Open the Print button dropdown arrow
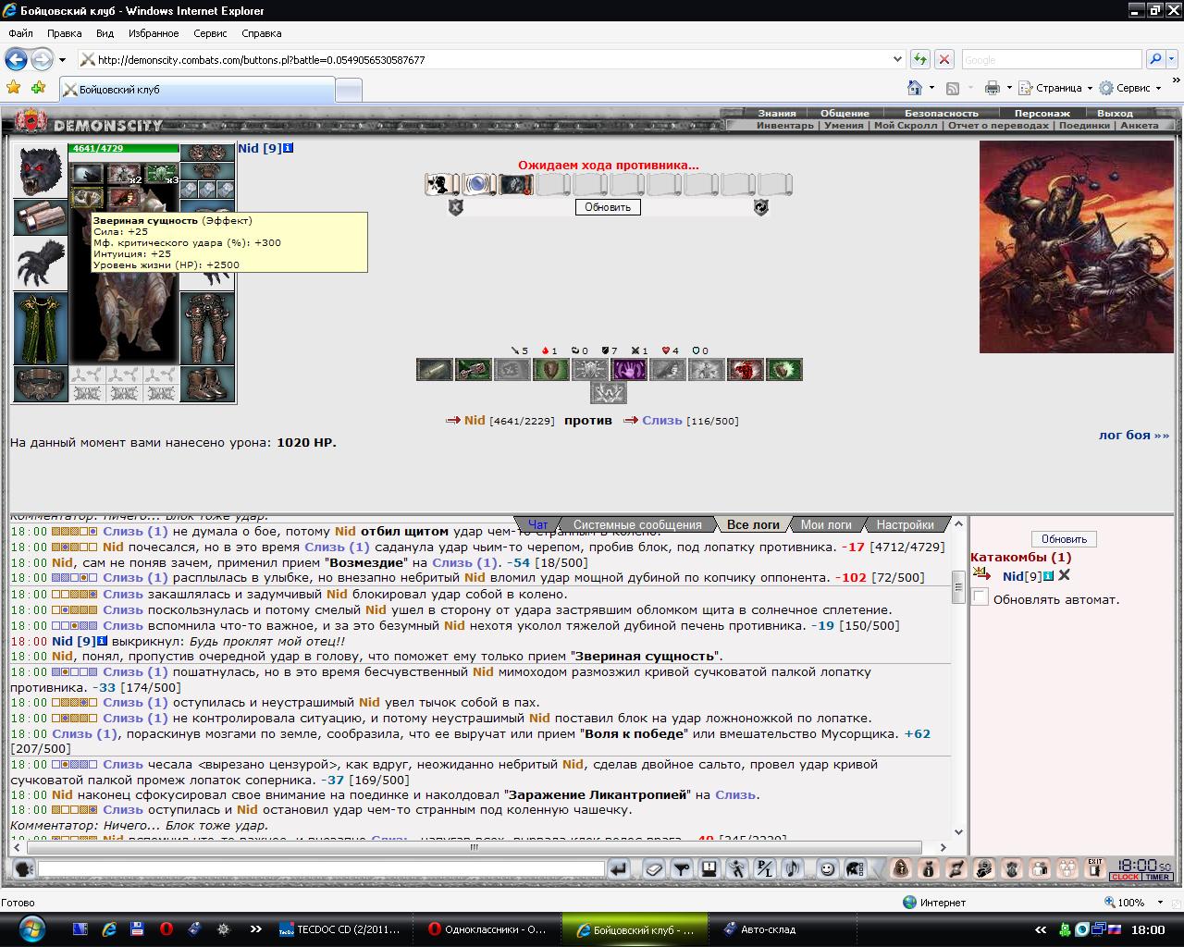This screenshot has height=947, width=1184. pyautogui.click(x=1009, y=88)
